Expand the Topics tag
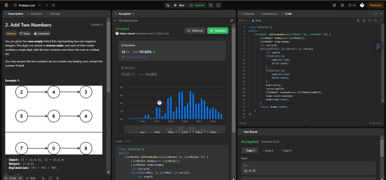 point(25,33)
